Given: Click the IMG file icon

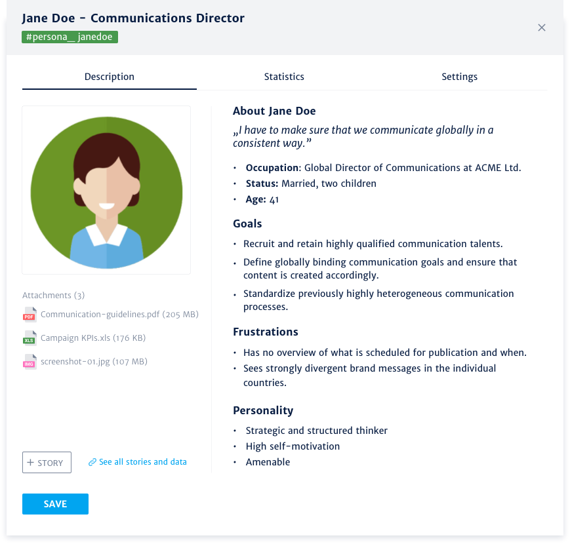Looking at the screenshot, I should pyautogui.click(x=30, y=362).
